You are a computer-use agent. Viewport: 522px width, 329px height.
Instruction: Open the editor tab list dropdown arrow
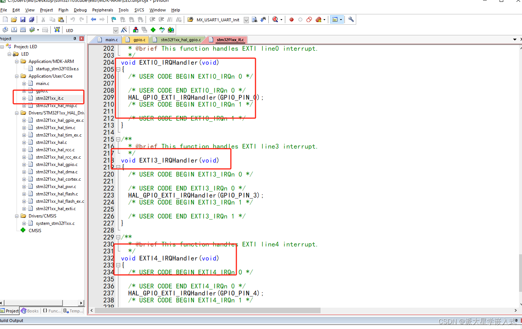pos(515,39)
